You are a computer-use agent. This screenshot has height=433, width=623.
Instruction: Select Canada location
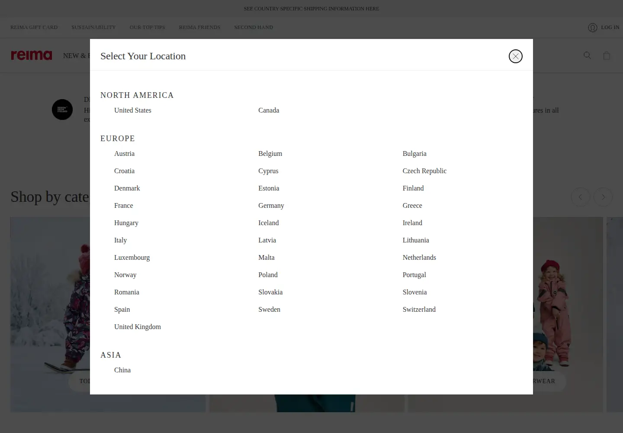[269, 110]
